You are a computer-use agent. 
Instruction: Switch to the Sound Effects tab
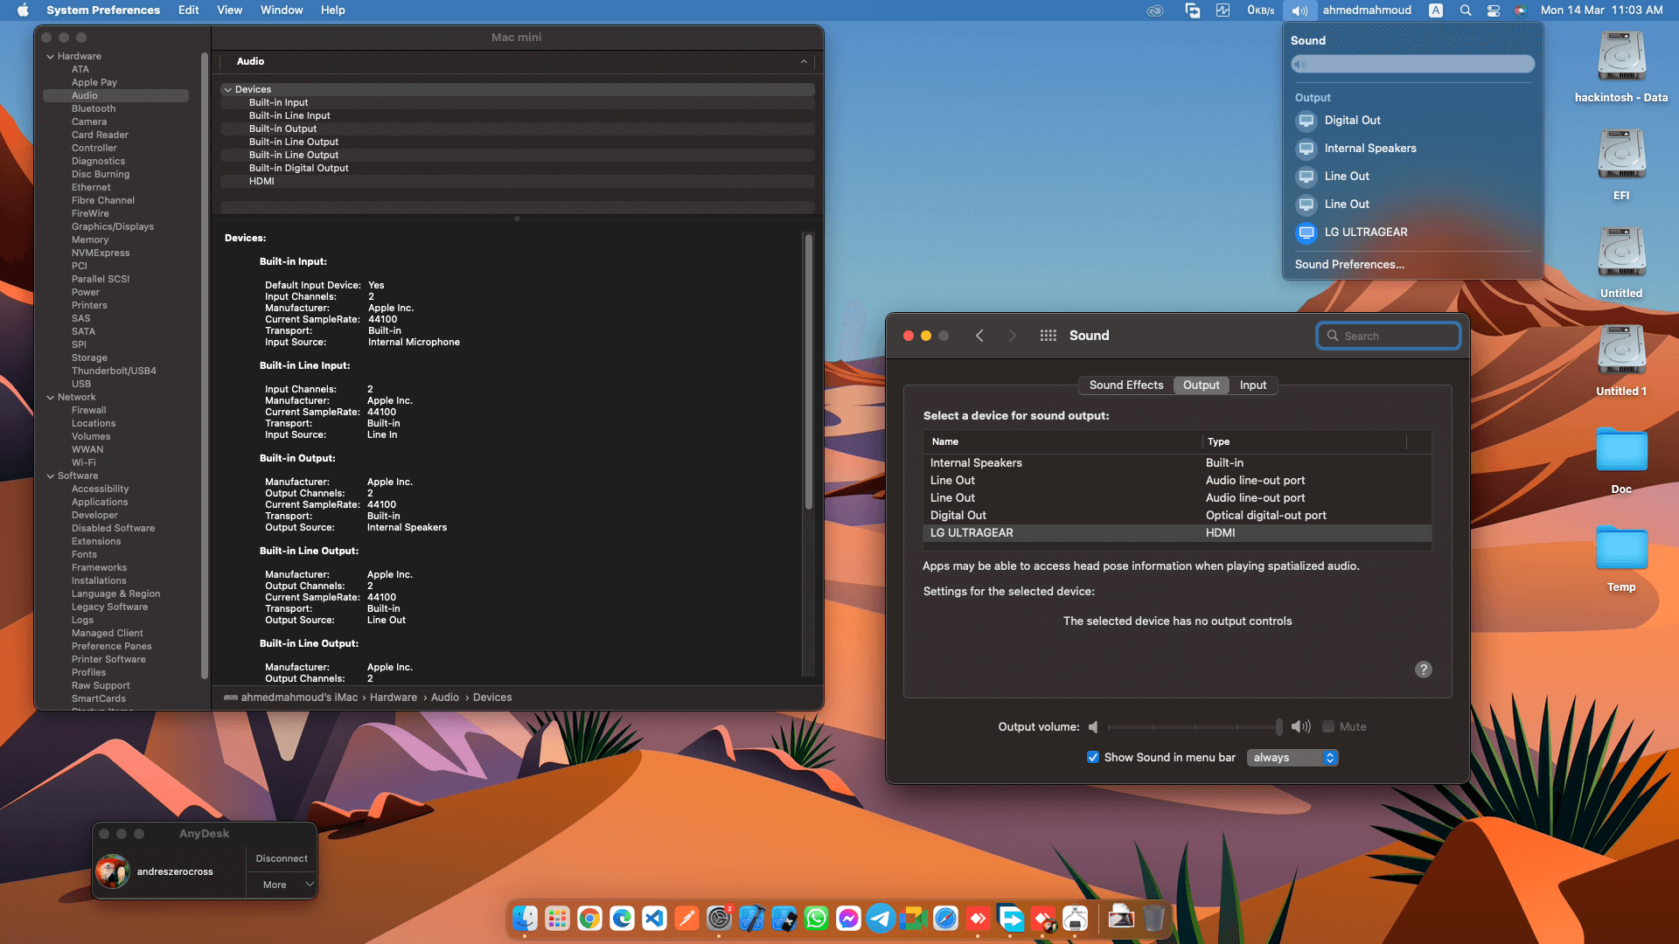[1126, 385]
